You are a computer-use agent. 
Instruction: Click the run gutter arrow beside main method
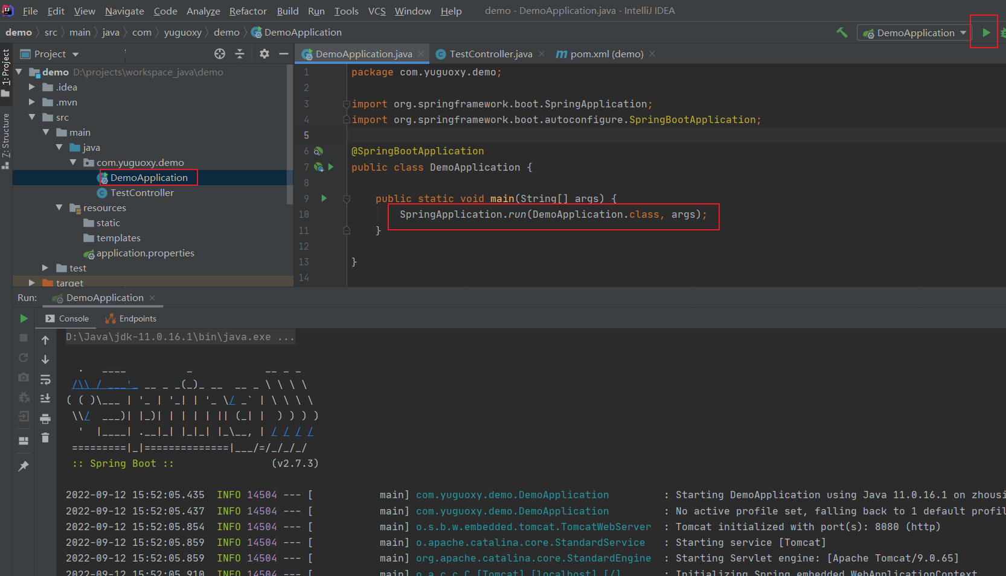click(x=324, y=198)
